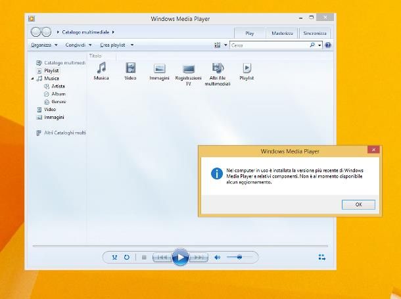Switch to the Play tab
Image resolution: width=401 pixels, height=299 pixels.
pos(250,34)
